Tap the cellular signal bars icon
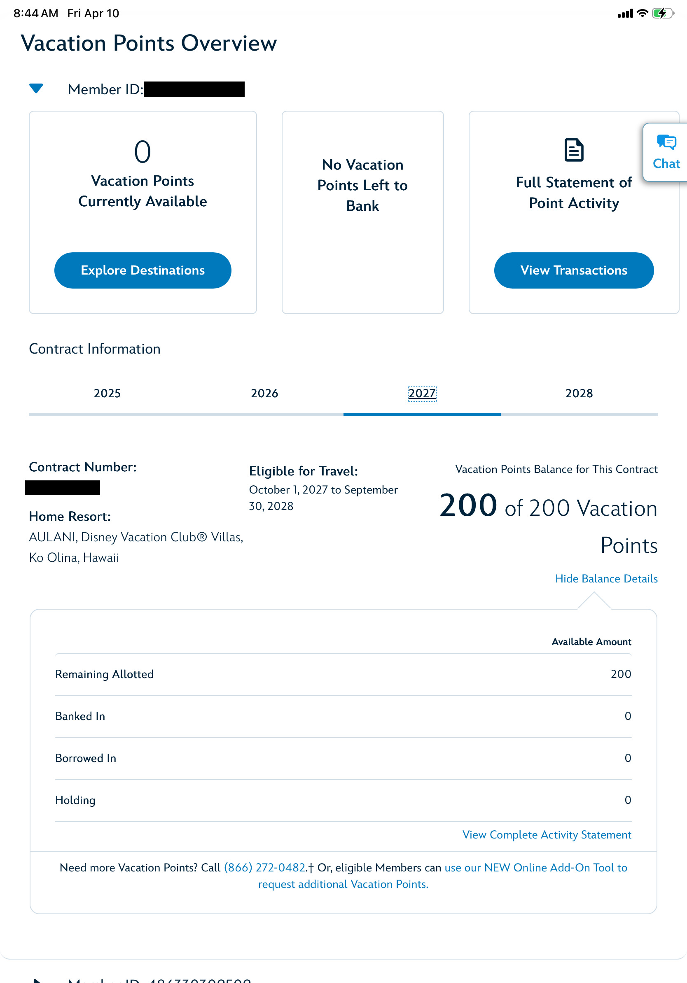The width and height of the screenshot is (687, 983). (x=625, y=14)
